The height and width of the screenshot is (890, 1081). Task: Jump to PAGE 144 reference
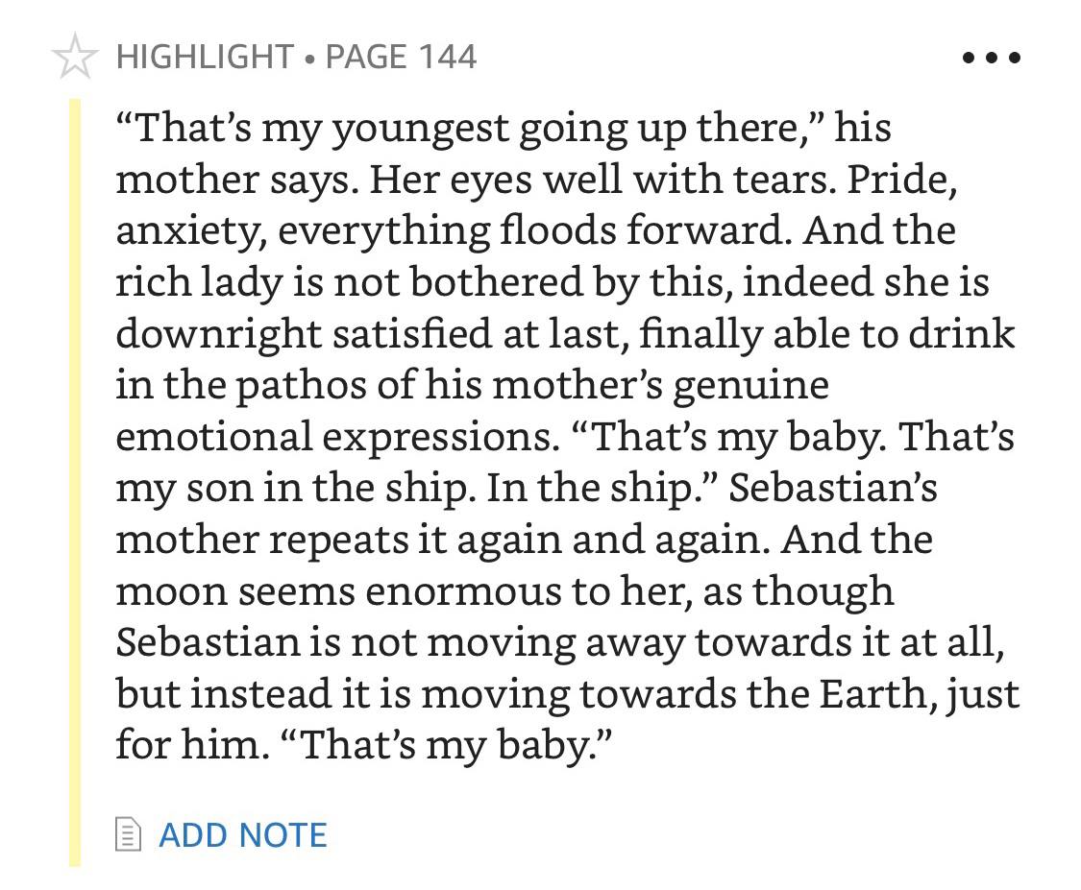click(401, 57)
